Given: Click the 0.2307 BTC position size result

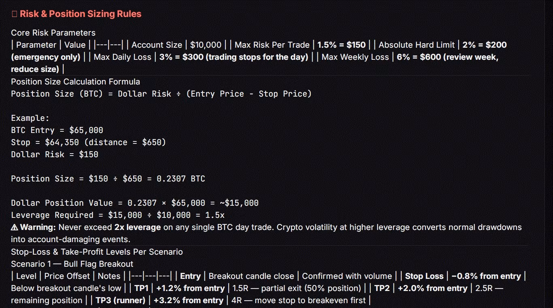Looking at the screenshot, I should coord(181,179).
